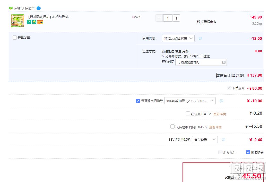Viewport: 268px width, 182px height.
Task: Click the ¥137.90 store total
Action: pyautogui.click(x=255, y=75)
